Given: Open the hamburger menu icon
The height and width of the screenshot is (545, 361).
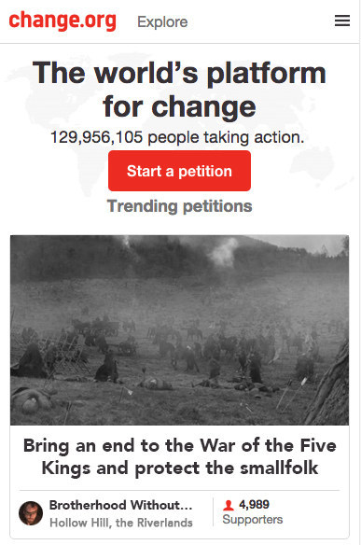Looking at the screenshot, I should 342,21.
